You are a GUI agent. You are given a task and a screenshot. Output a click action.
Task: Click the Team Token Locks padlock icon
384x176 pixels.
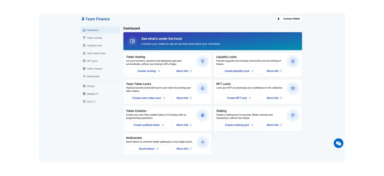(x=202, y=88)
